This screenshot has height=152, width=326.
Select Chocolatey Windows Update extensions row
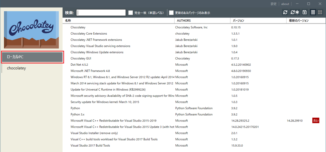click(194, 52)
